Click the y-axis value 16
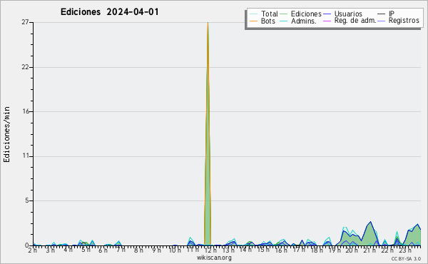 (x=26, y=111)
